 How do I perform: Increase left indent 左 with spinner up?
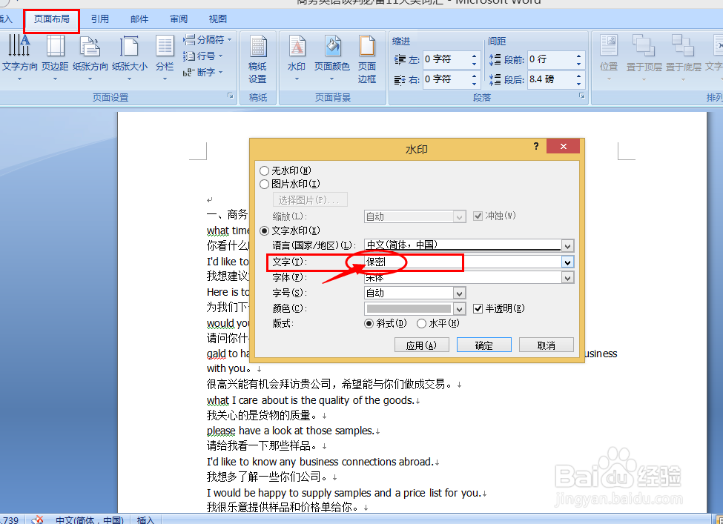click(474, 56)
